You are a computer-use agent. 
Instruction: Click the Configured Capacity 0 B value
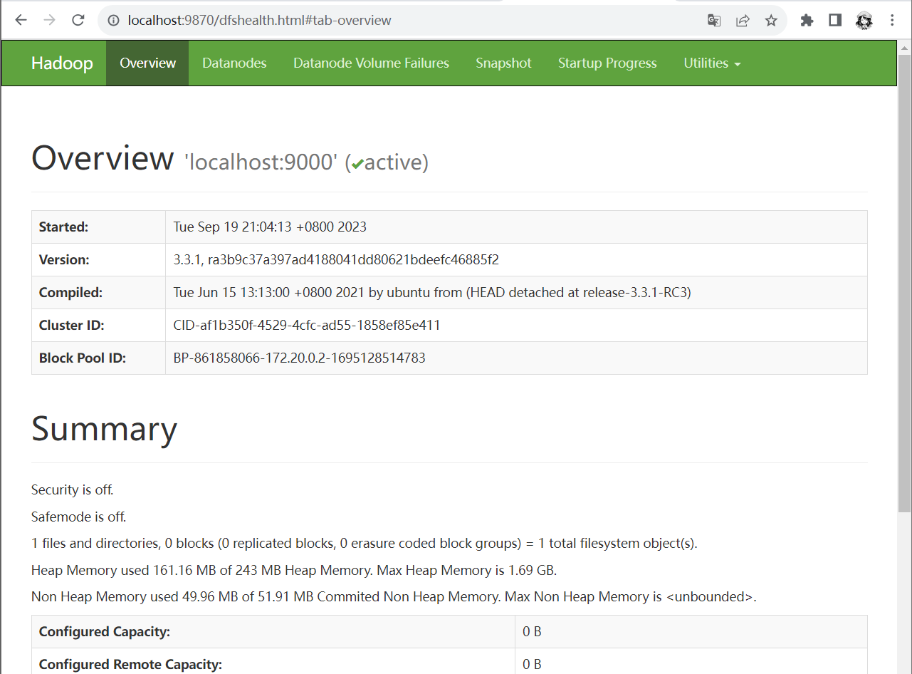[532, 632]
